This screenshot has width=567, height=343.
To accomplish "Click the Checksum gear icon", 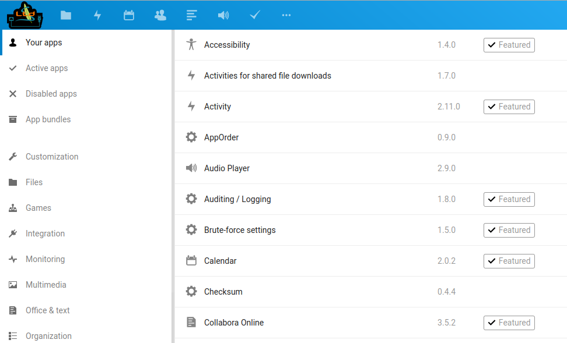I will pos(191,291).
